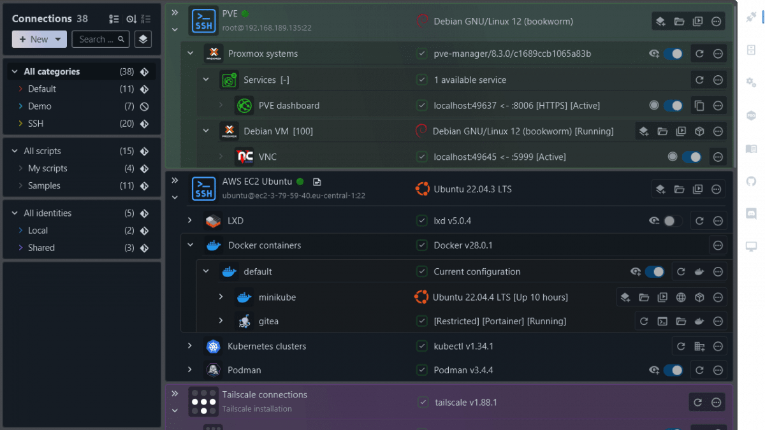
Task: Expand the LXD tree item
Action: [x=191, y=220]
